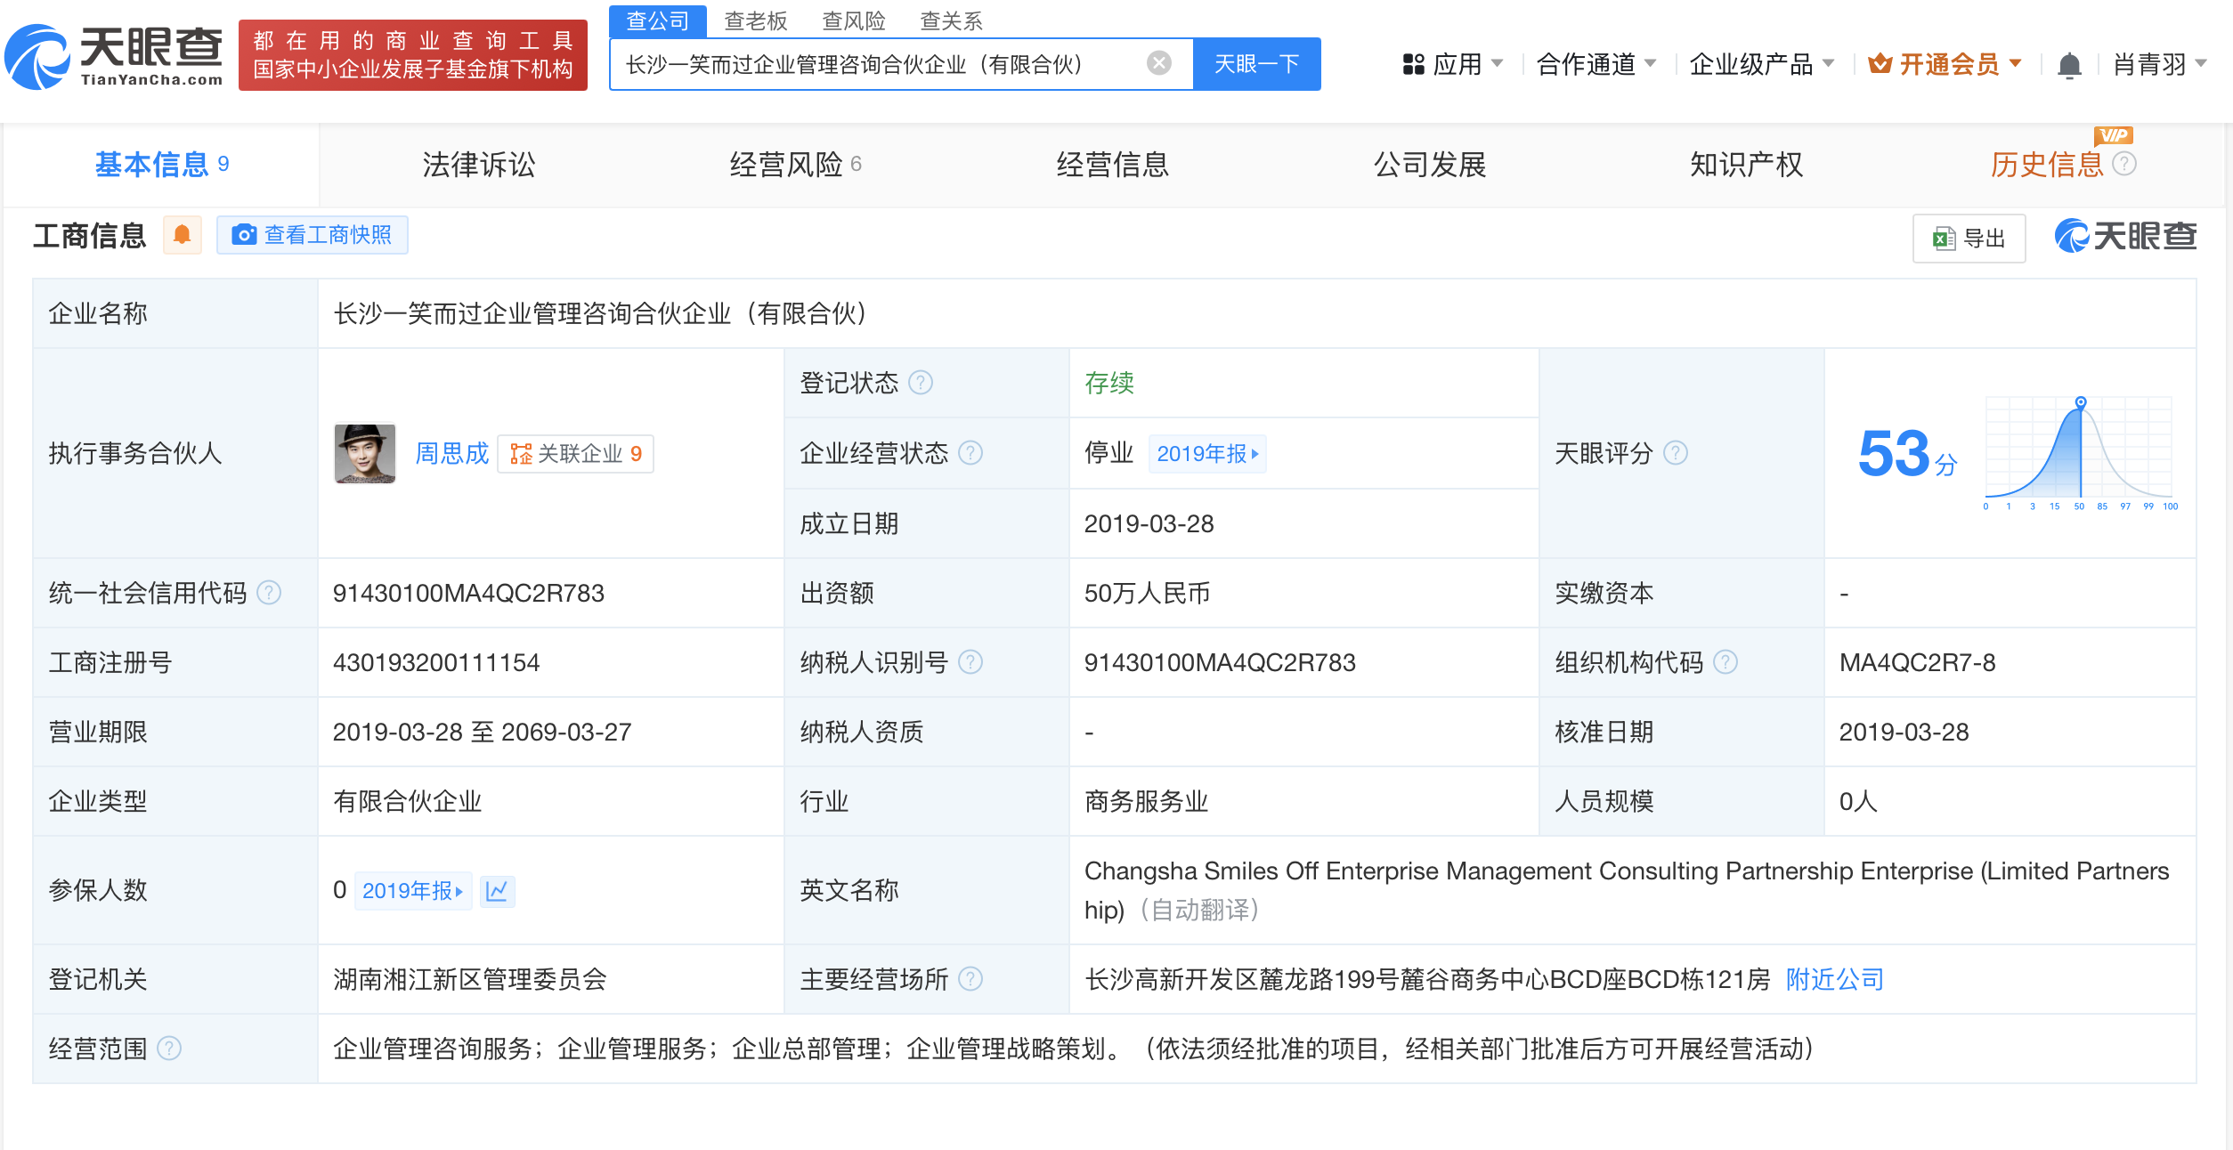Click the 关联企业 9 button
2233x1150 pixels.
coord(575,454)
